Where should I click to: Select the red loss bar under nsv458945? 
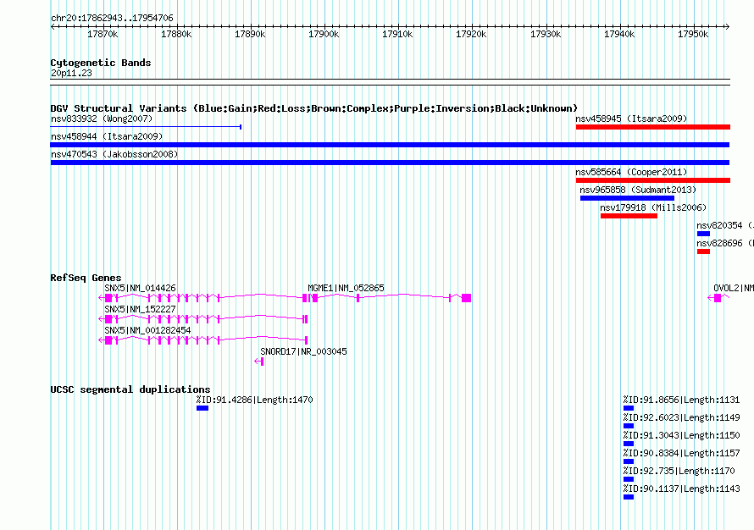coord(653,127)
